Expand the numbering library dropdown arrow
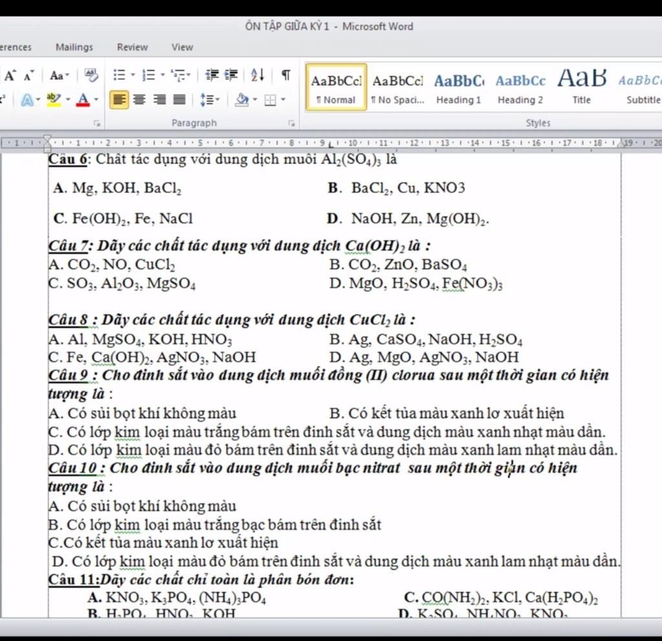 (x=162, y=76)
